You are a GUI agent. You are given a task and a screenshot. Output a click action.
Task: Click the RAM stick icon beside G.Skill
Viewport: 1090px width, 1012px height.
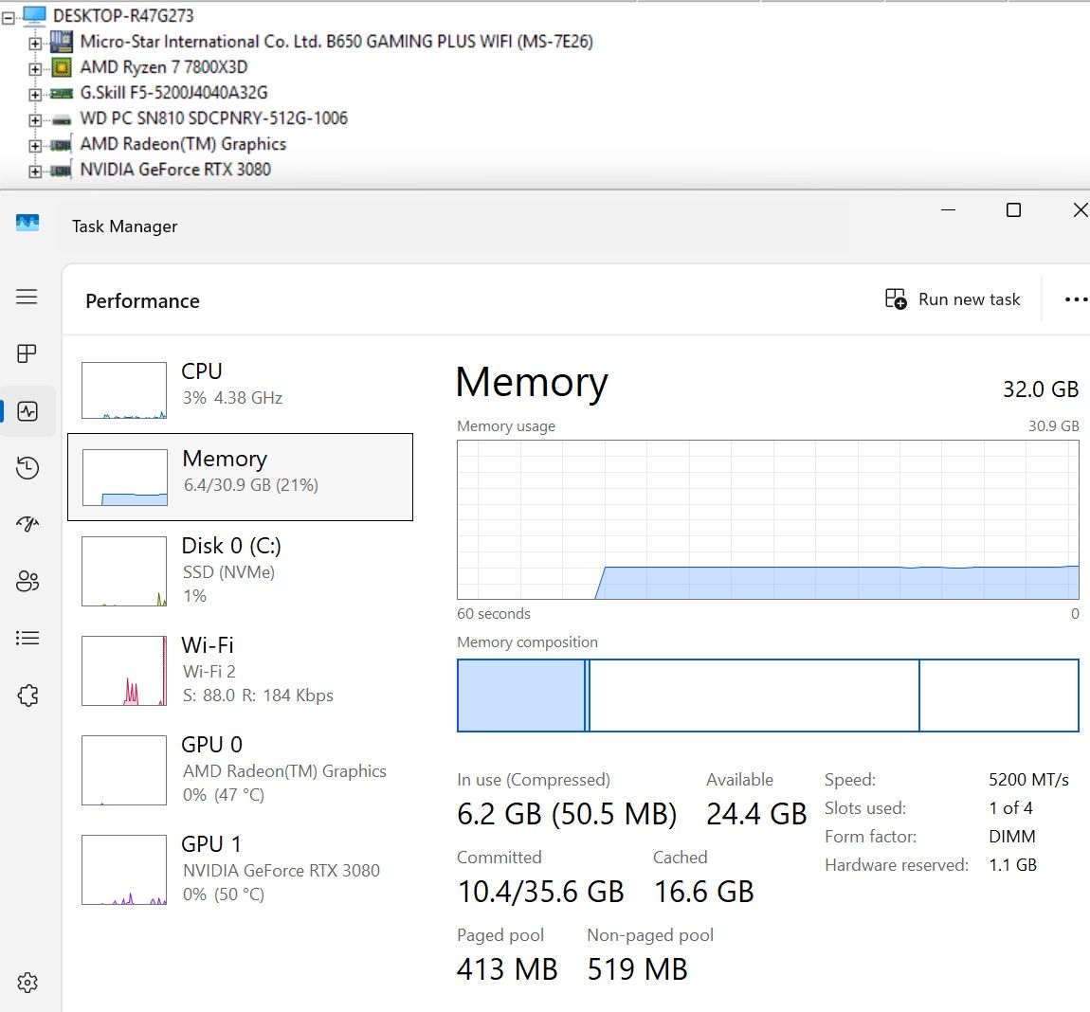click(x=62, y=93)
